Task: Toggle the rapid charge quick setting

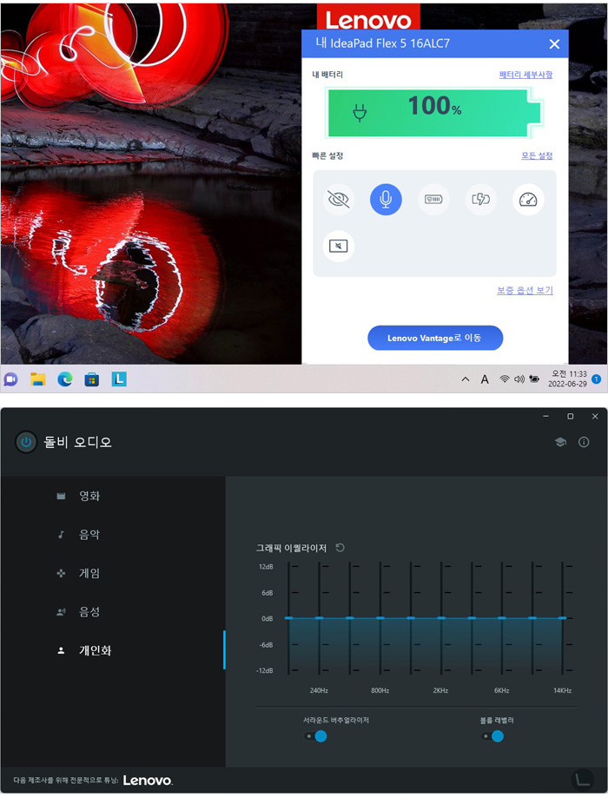Action: (x=481, y=200)
